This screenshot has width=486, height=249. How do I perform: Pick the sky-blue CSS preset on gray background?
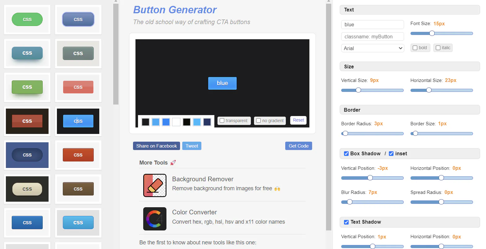(78, 223)
